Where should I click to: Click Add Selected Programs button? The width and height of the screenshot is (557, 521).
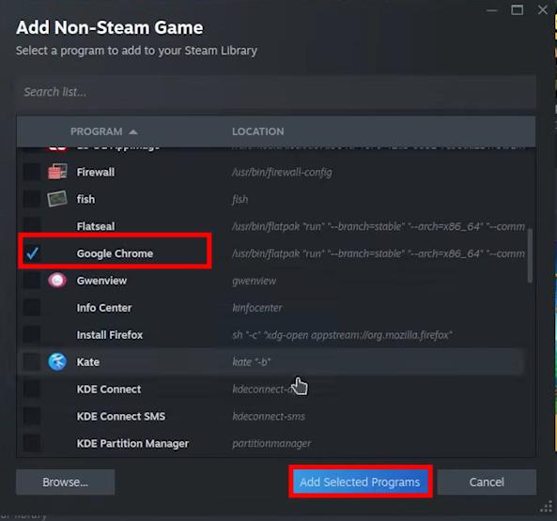[360, 482]
